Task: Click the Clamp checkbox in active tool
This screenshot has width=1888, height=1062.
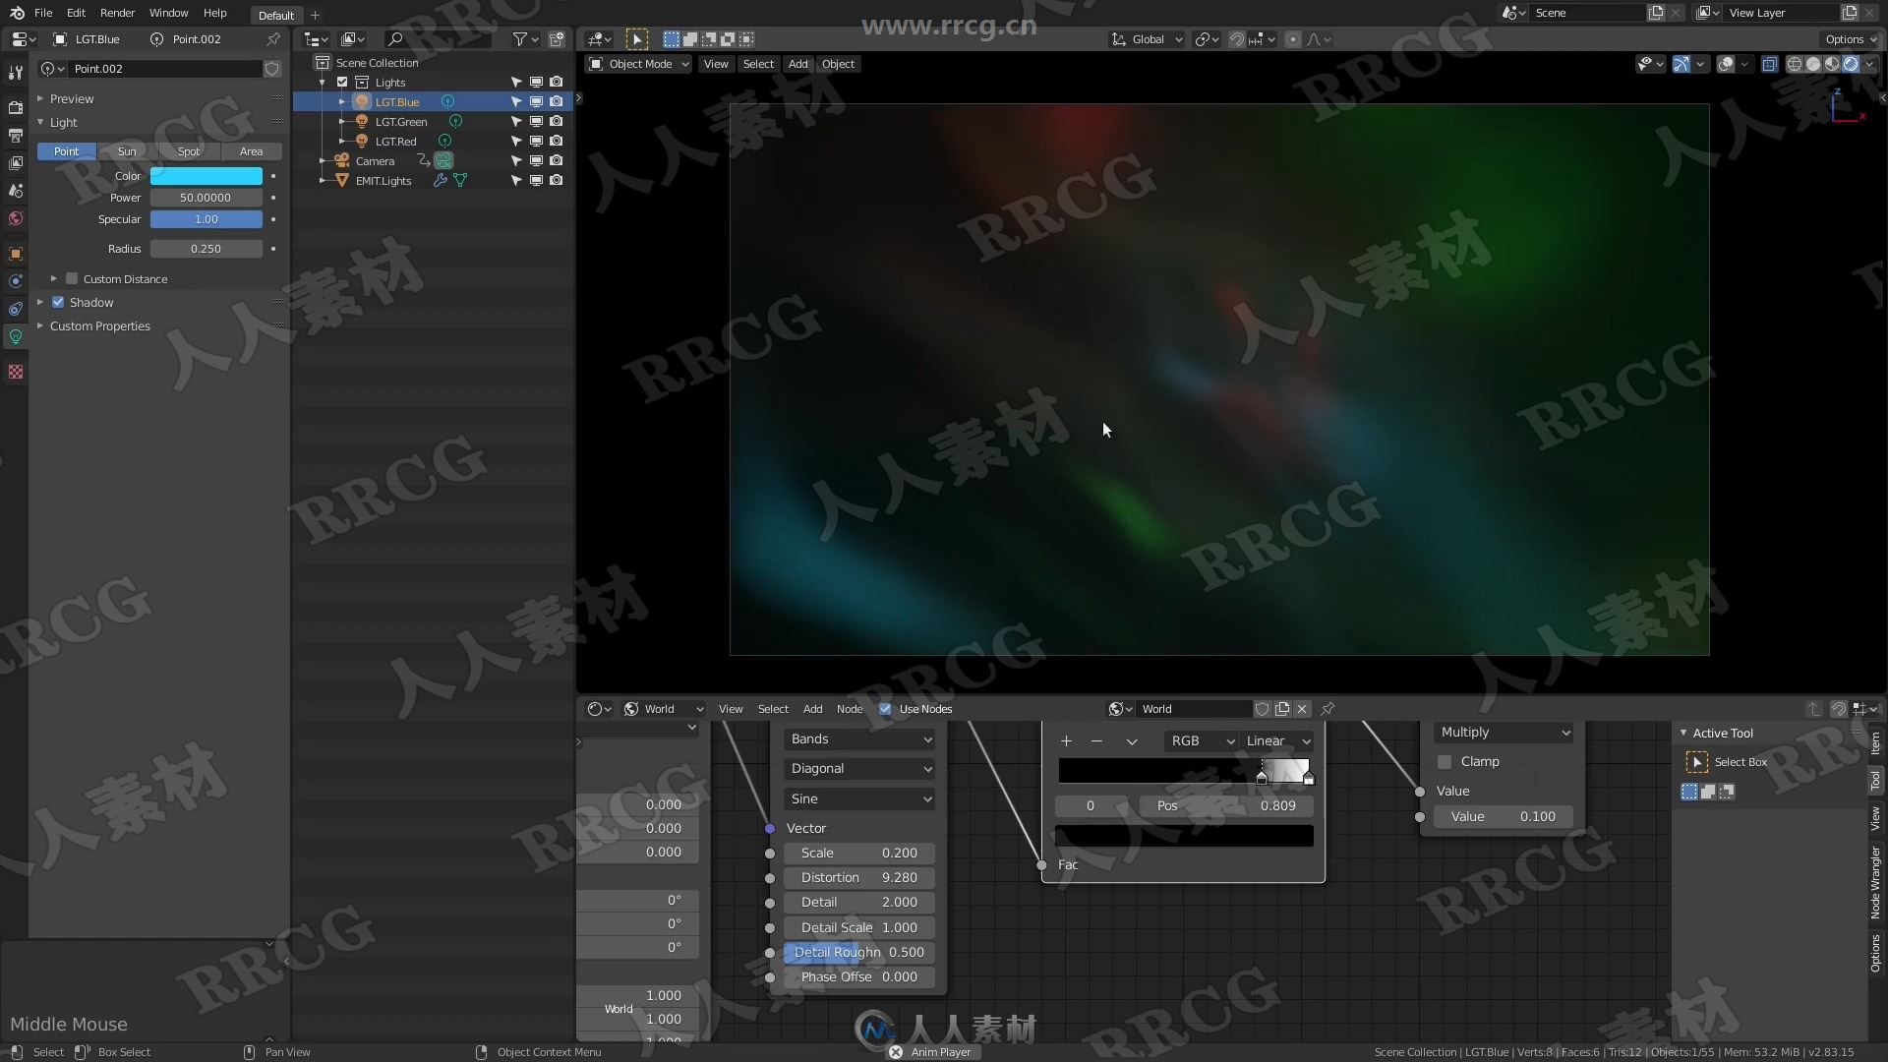Action: coord(1445,761)
